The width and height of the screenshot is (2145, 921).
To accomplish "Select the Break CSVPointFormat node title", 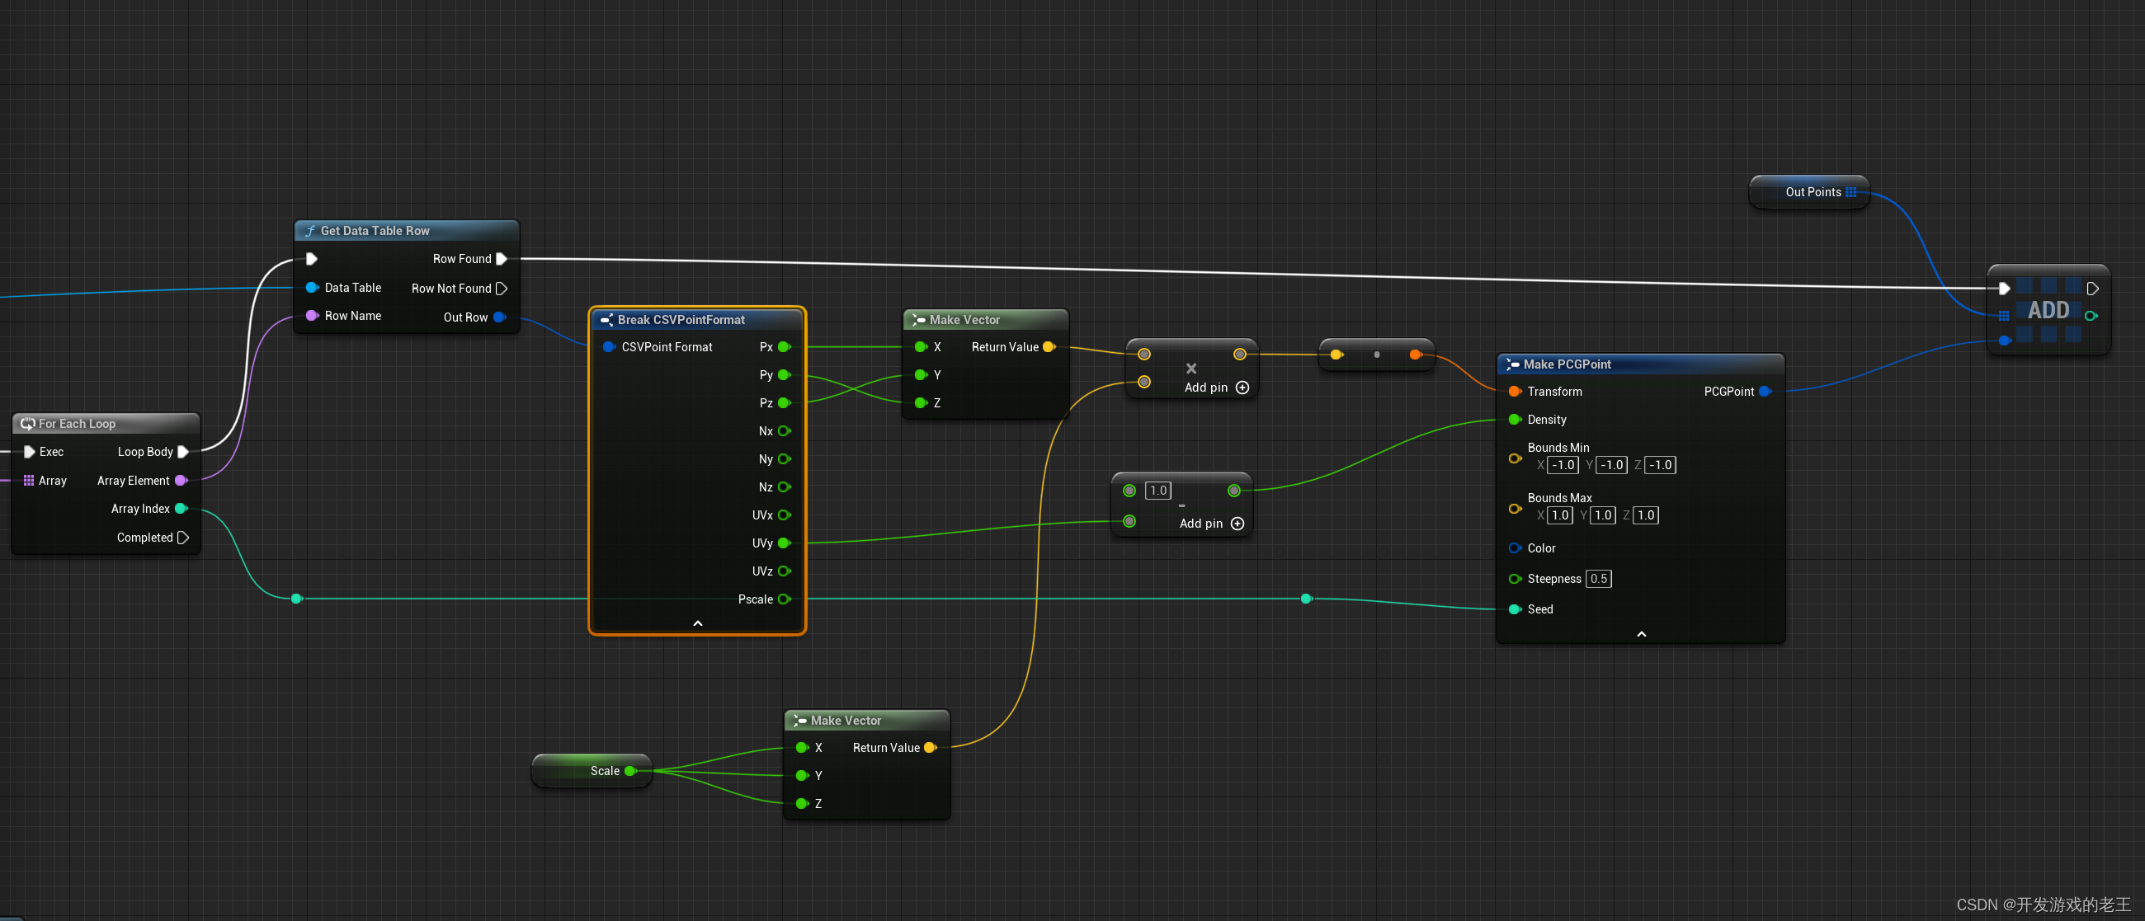I will (x=681, y=319).
